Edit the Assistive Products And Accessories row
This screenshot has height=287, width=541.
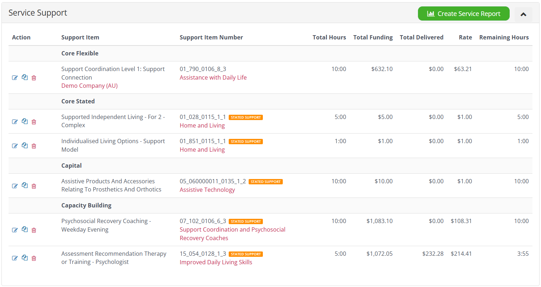pos(15,186)
